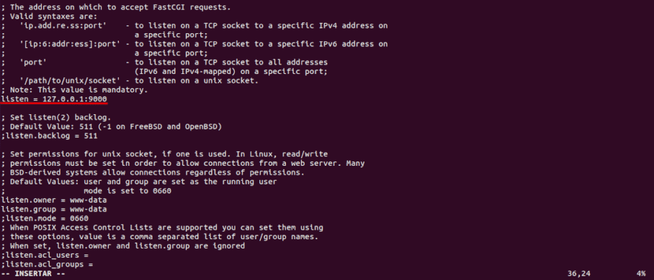Image resolution: width=654 pixels, height=280 pixels.
Task: Click the listen.group = www-data line
Action: 54,209
